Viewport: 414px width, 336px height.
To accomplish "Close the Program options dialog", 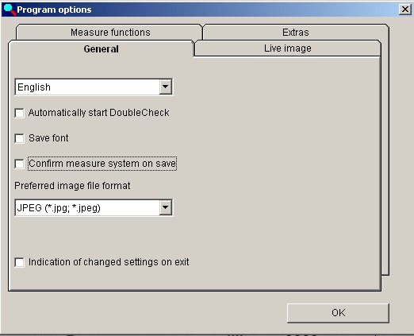I will (x=404, y=10).
